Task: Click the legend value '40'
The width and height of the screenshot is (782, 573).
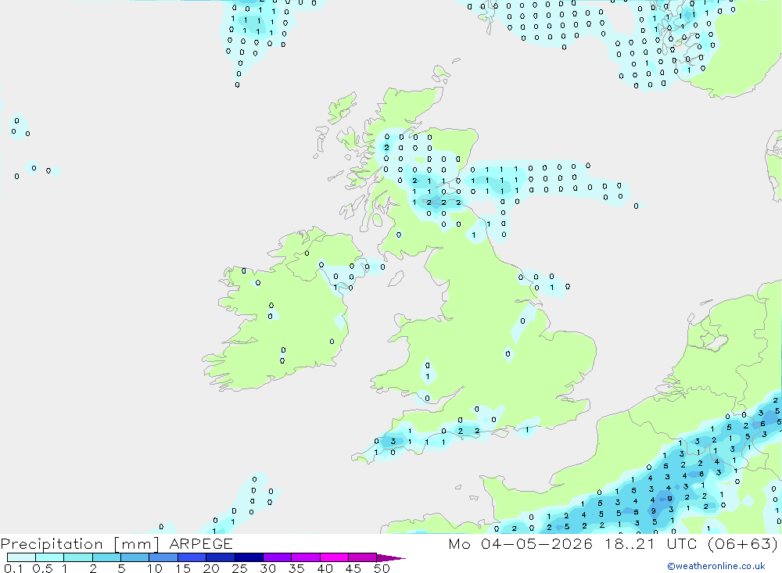Action: coord(325,568)
